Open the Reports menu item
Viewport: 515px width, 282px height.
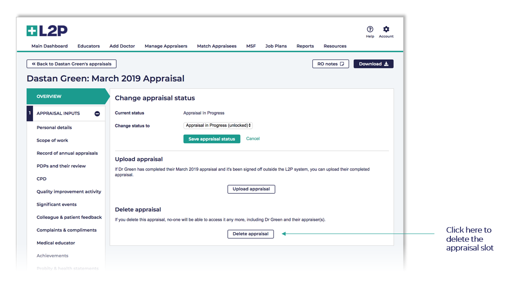(x=305, y=46)
